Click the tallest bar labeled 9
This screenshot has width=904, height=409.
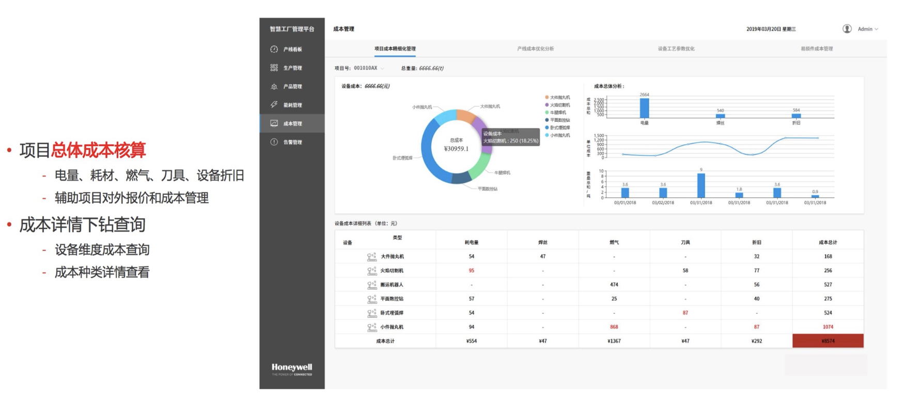pos(701,185)
